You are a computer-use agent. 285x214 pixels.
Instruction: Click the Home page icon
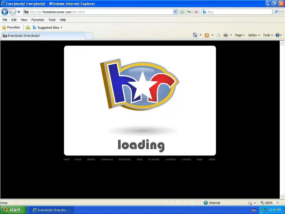click(195, 35)
